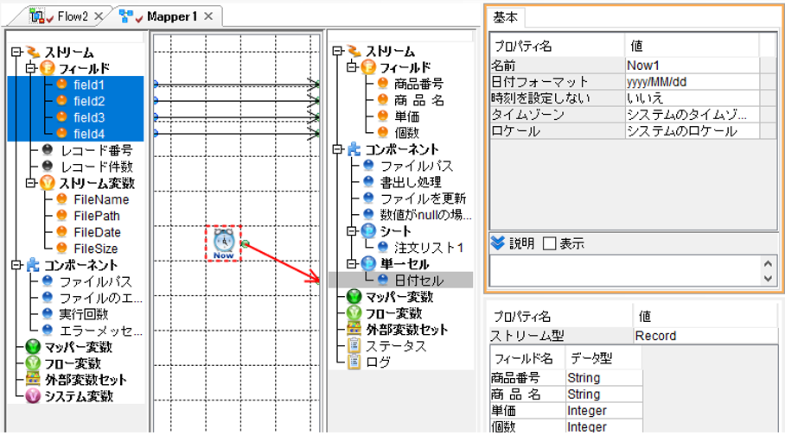Viewport: 785px width, 435px height.
Task: Click the 日付セル blue bullet icon
Action: (x=383, y=280)
